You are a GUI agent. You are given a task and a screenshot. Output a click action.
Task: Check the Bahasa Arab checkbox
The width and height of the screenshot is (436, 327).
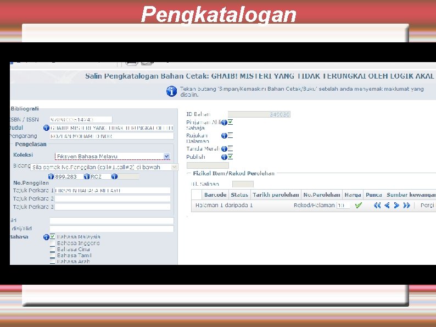pyautogui.click(x=52, y=261)
